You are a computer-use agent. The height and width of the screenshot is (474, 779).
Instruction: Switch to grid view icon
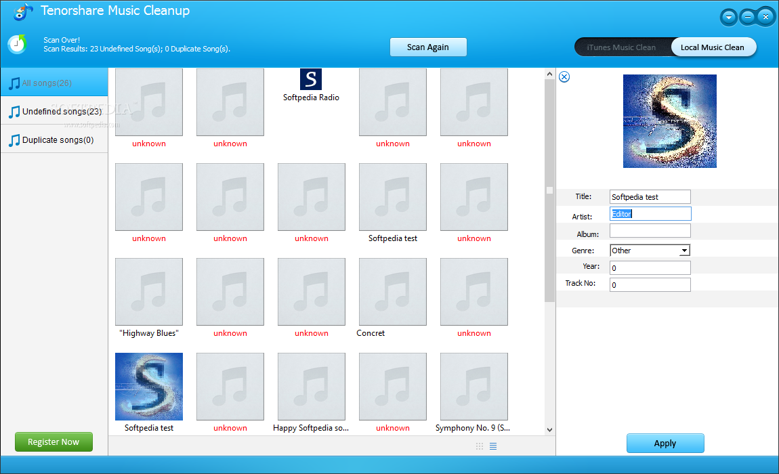tap(480, 446)
